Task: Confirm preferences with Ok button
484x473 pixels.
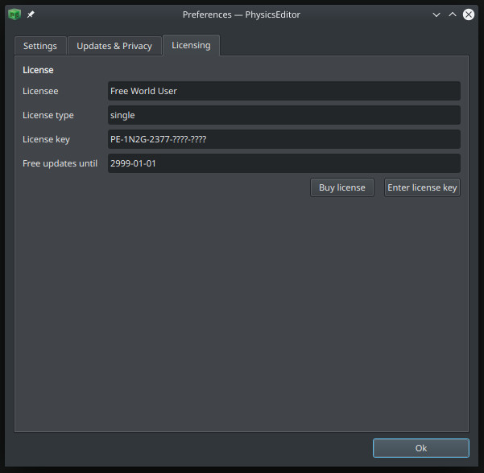Action: 420,448
